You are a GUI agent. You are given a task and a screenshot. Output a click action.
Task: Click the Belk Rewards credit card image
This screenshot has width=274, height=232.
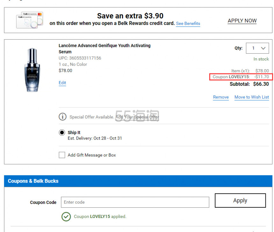point(29,20)
